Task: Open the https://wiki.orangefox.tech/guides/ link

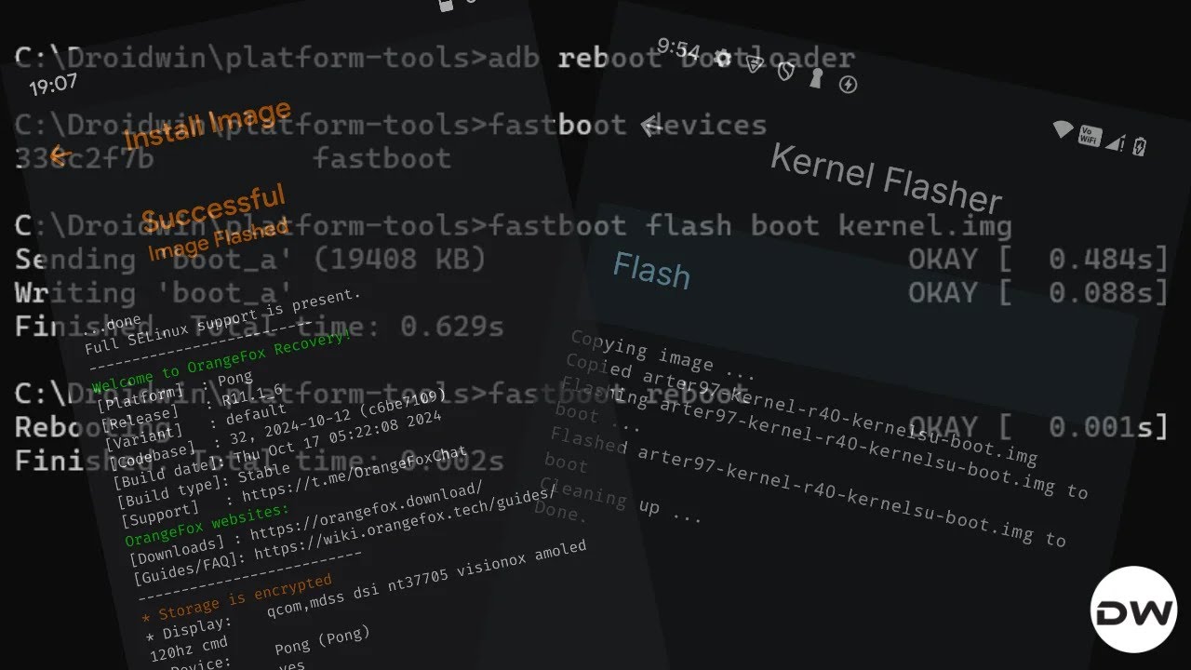Action: (405, 524)
